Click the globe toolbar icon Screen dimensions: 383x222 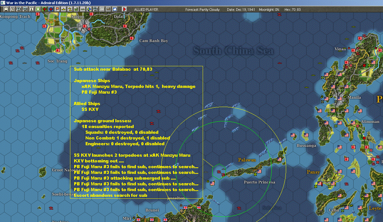point(89,9)
